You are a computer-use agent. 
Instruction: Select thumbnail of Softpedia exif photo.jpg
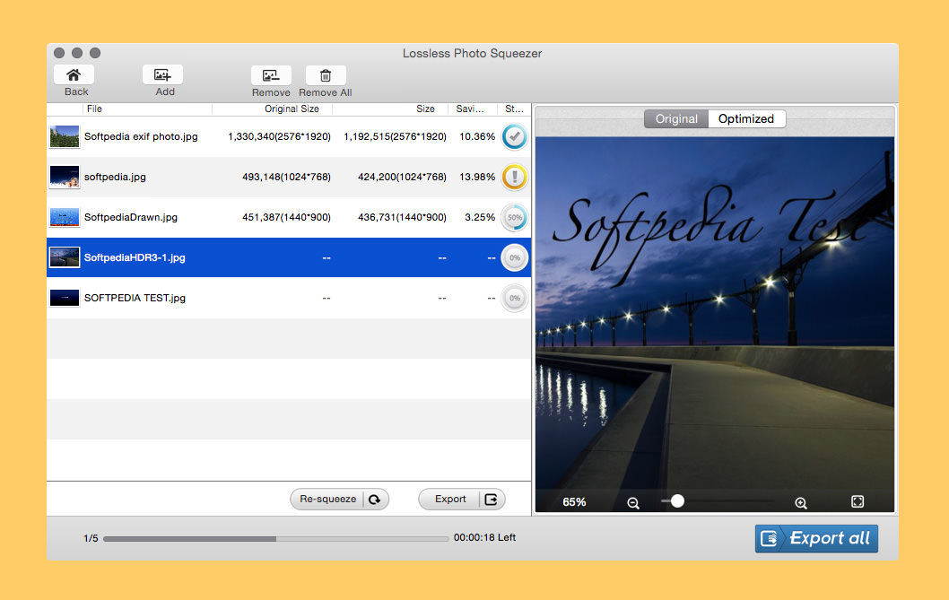click(x=65, y=137)
